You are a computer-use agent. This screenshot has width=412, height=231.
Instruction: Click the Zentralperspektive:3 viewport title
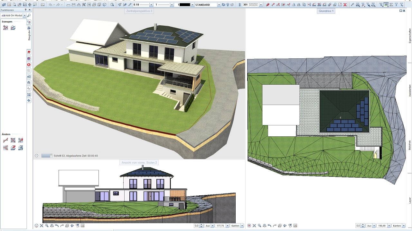[139, 11]
